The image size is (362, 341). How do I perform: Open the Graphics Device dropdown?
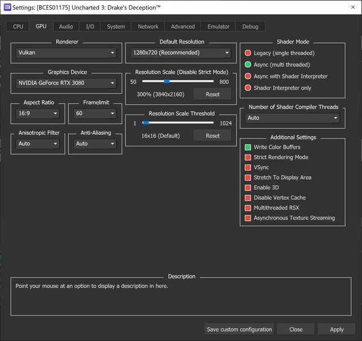(x=66, y=83)
